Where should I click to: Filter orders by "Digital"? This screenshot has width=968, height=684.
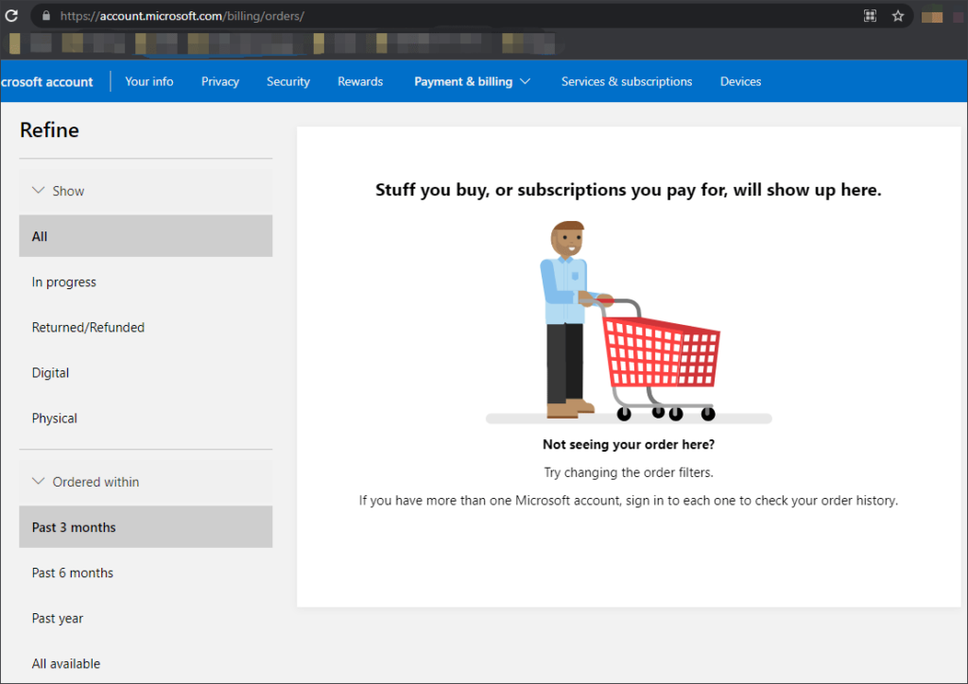[50, 372]
